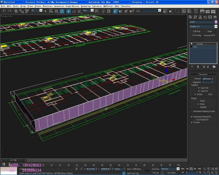Select the Move transform tool
The width and height of the screenshot is (219, 175).
[68, 11]
